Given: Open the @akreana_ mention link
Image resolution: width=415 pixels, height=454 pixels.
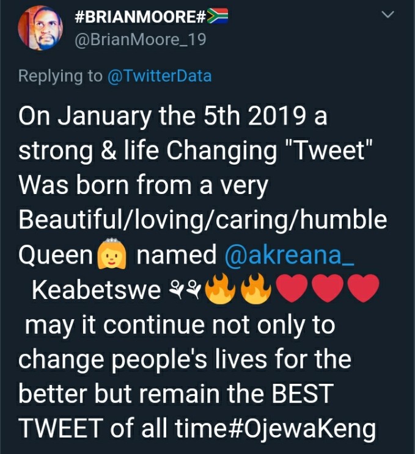Looking at the screenshot, I should click(289, 255).
